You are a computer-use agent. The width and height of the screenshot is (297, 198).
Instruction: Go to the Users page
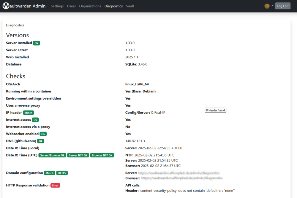(71, 6)
